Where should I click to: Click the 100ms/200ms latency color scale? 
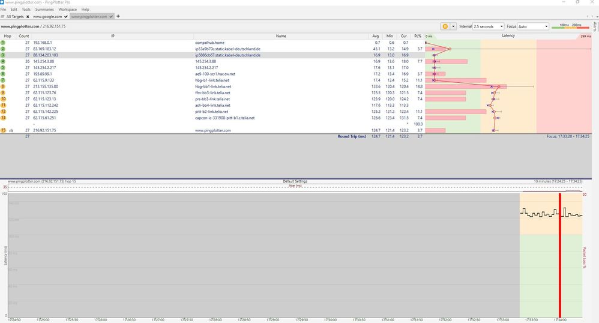pos(570,26)
